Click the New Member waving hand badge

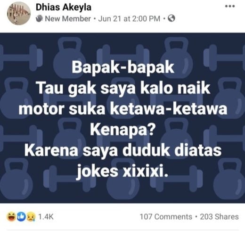click(x=39, y=18)
